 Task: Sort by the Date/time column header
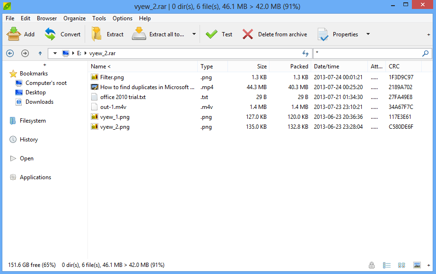tap(340, 66)
